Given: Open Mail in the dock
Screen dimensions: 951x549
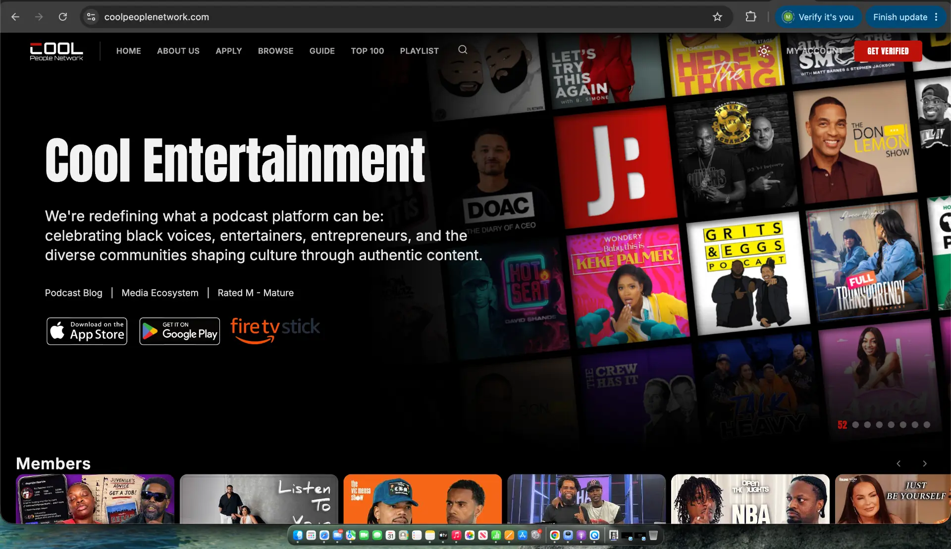Looking at the screenshot, I should coord(337,535).
